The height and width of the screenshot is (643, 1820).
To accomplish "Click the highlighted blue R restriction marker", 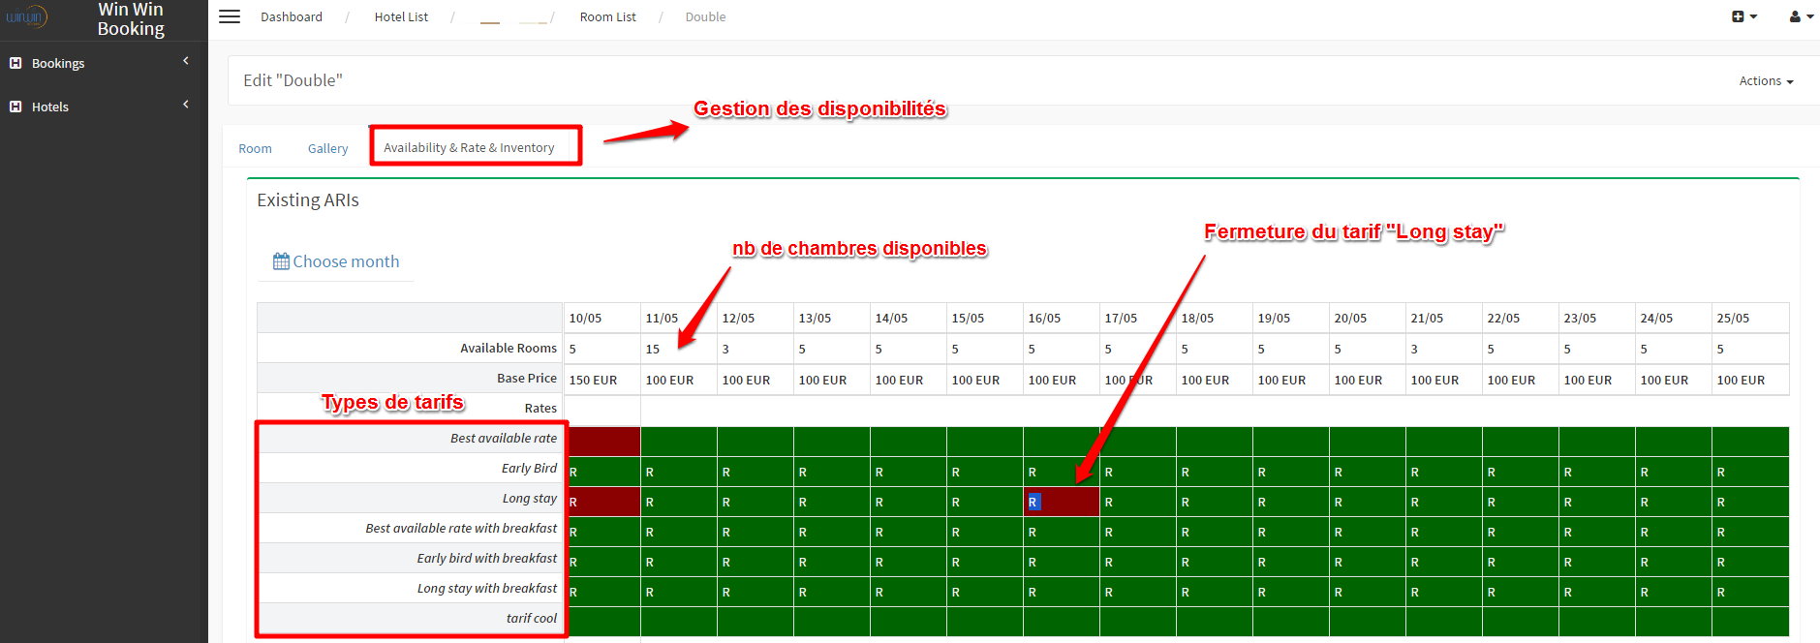I will tap(1033, 503).
